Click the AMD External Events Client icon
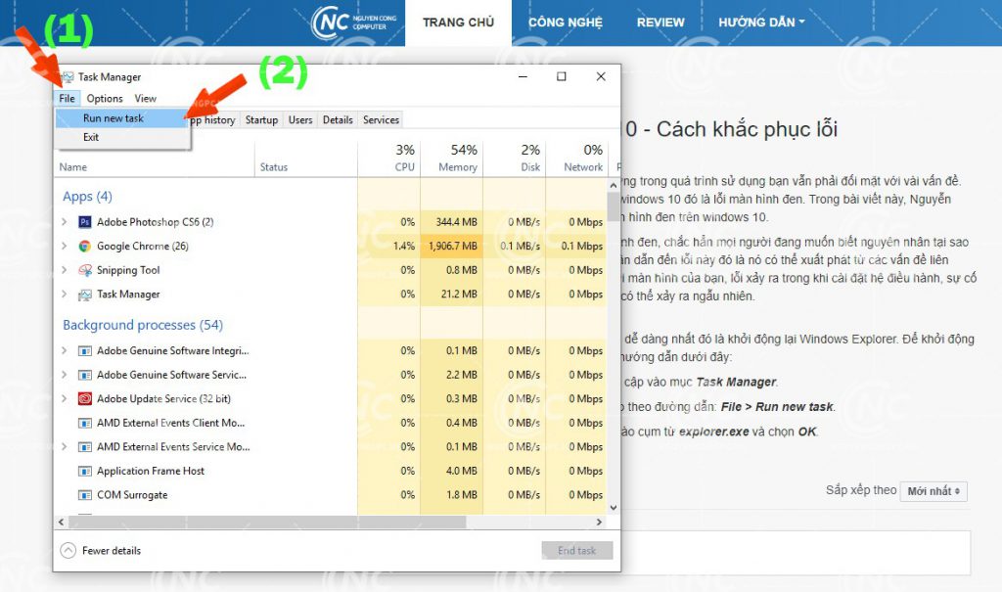Viewport: 1002px width, 592px height. point(84,424)
